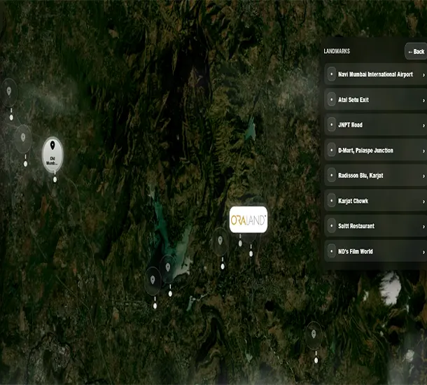Click bullet icon beside Atal Setu Exit
427x385 pixels.
(x=331, y=99)
